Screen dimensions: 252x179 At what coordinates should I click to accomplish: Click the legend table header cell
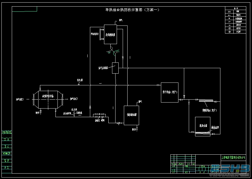tap(235, 8)
